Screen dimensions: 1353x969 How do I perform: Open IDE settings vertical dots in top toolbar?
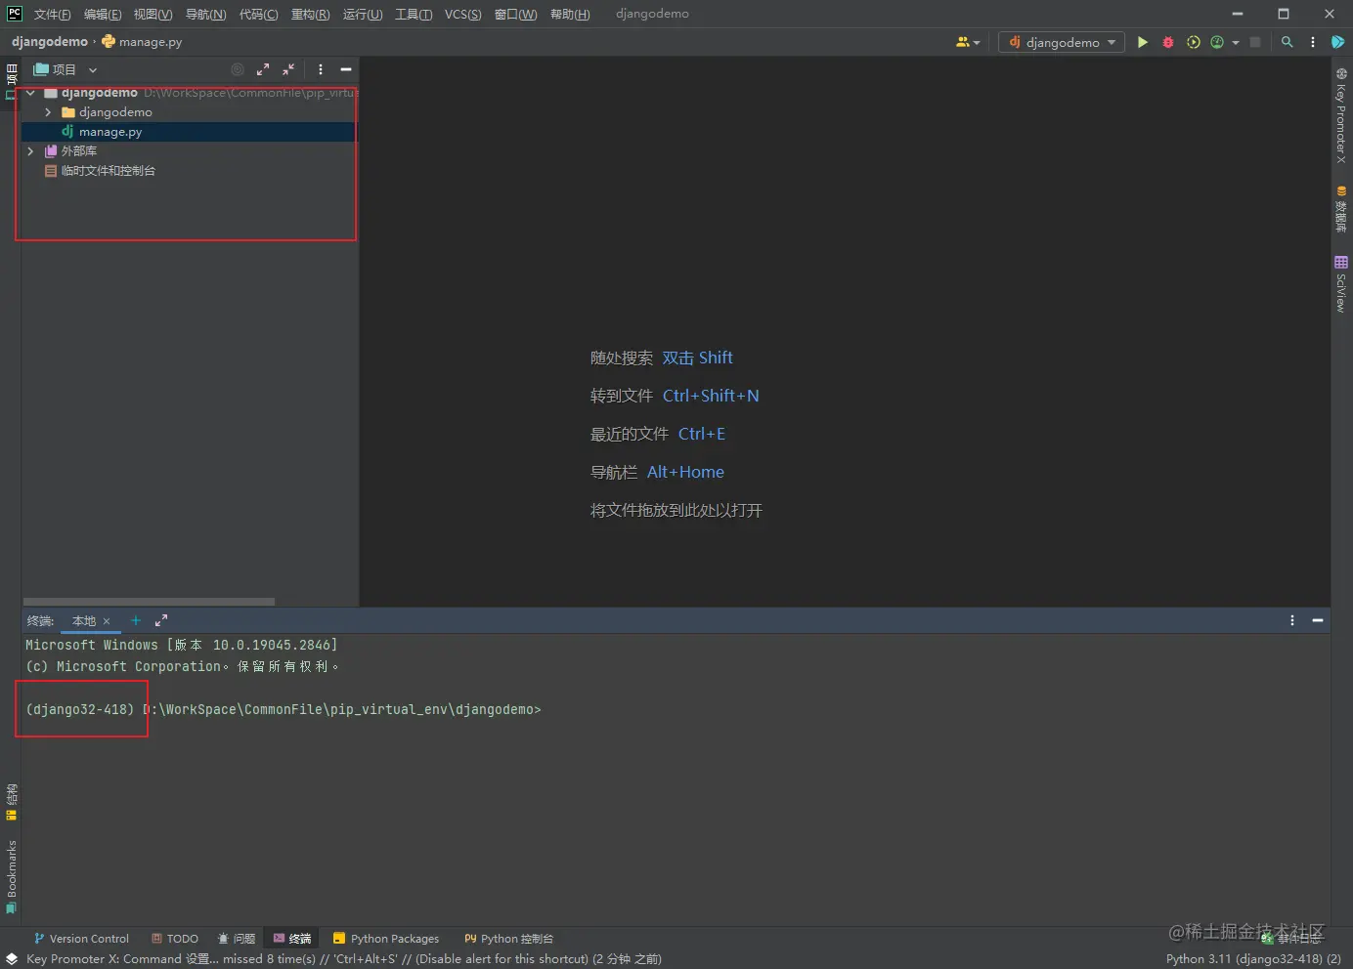point(1313,42)
